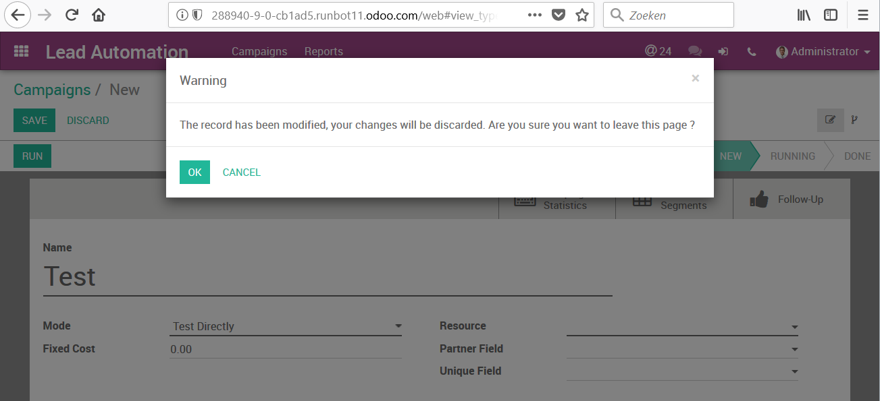Click CANCEL in the Warning dialog
Image resolution: width=880 pixels, height=401 pixels.
(241, 172)
